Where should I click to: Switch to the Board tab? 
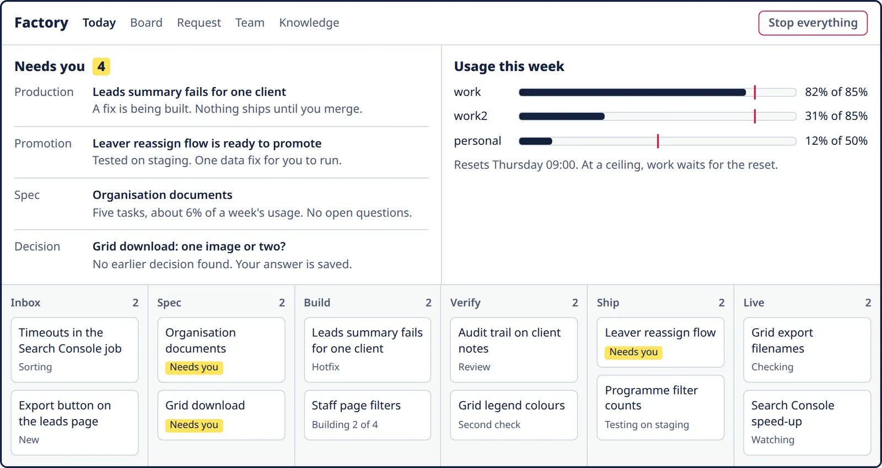pos(146,23)
